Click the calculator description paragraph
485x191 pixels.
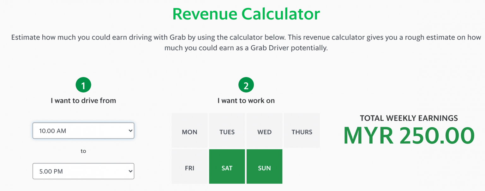tap(246, 43)
